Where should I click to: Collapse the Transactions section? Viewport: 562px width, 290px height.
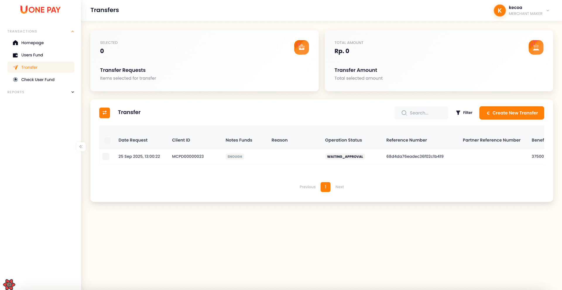pyautogui.click(x=73, y=31)
